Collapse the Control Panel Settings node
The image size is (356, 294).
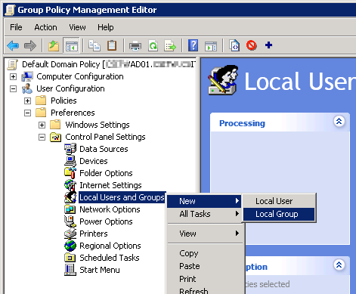tap(42, 137)
